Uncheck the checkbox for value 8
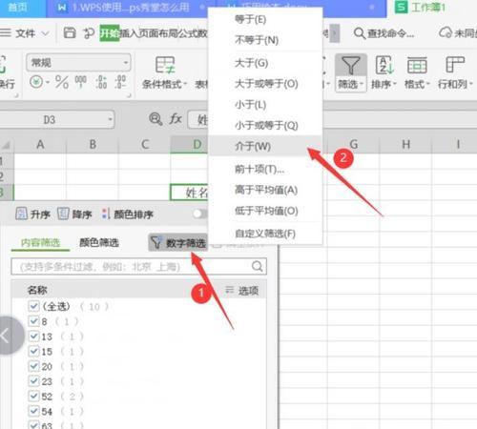 [x=33, y=321]
